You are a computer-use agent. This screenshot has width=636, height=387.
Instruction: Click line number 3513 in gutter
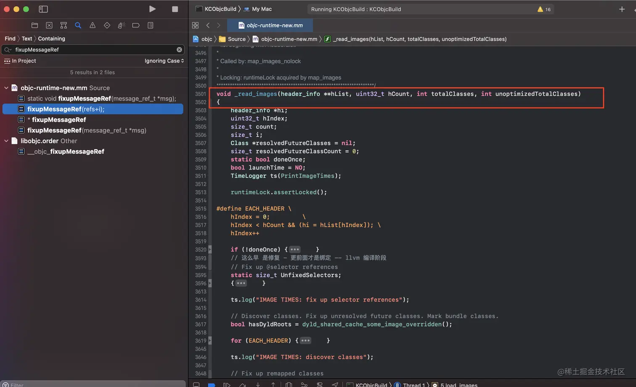point(201,192)
